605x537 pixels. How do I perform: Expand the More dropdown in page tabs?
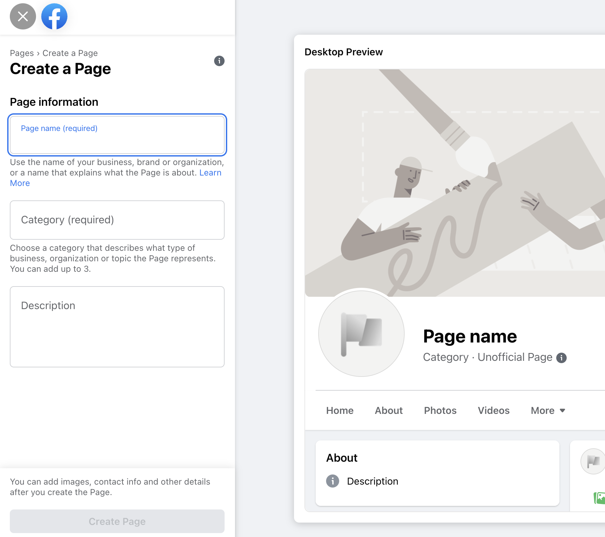click(548, 411)
